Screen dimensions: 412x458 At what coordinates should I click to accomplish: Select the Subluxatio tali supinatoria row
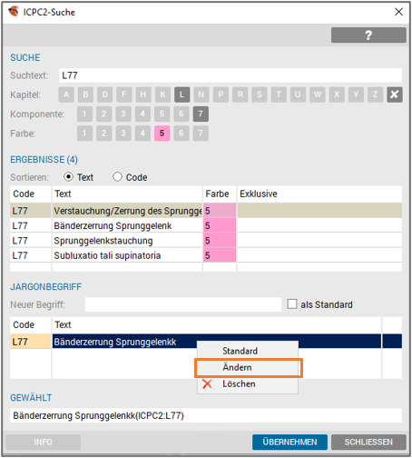[x=206, y=255]
